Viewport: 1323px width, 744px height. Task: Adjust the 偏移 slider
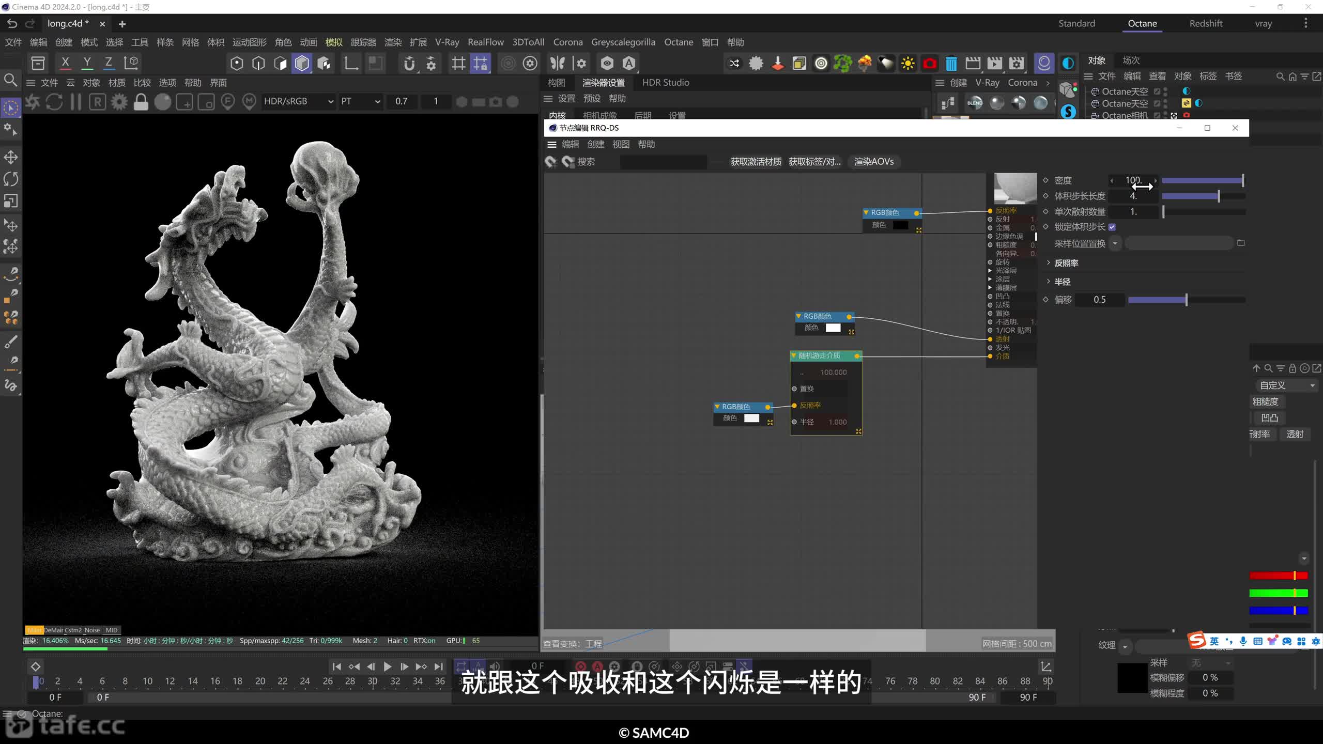pyautogui.click(x=1186, y=300)
